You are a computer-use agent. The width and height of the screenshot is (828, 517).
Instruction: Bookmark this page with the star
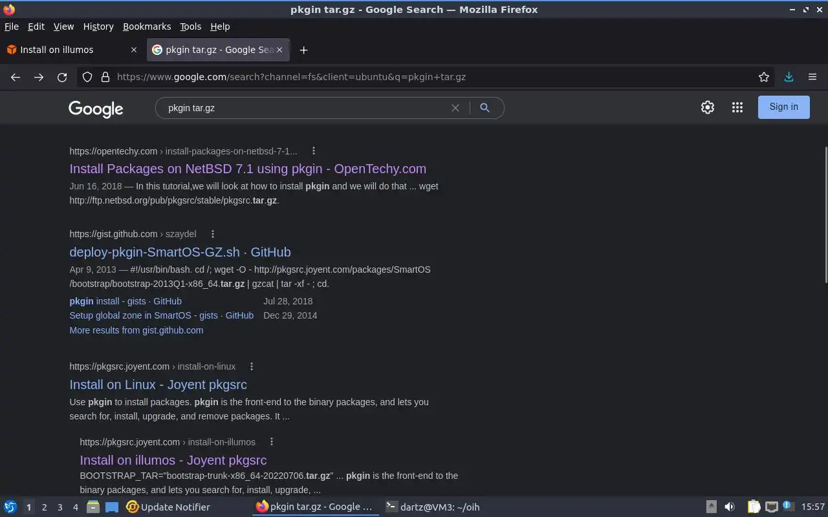pos(764,77)
